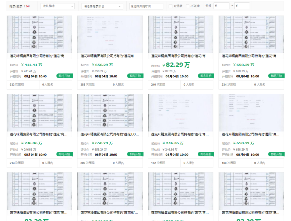Screen dimensions: 291x221
Task: Open thumbnail of the ¥82.29万 listing with 240次围观
Action: tap(181, 35)
